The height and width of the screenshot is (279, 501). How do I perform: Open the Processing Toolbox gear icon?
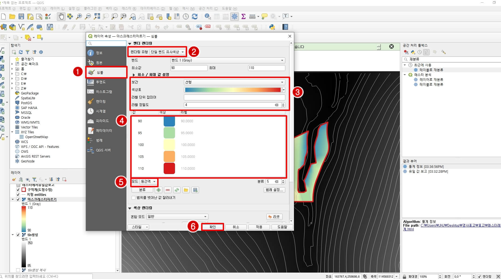pos(235,16)
